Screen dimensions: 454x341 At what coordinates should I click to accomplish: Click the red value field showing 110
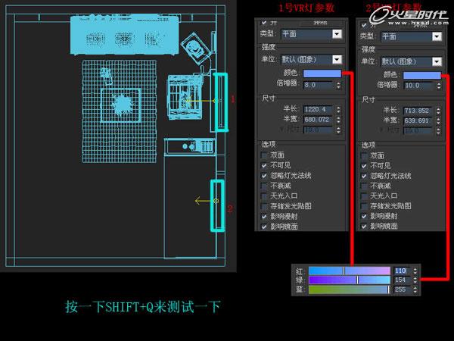402,271
